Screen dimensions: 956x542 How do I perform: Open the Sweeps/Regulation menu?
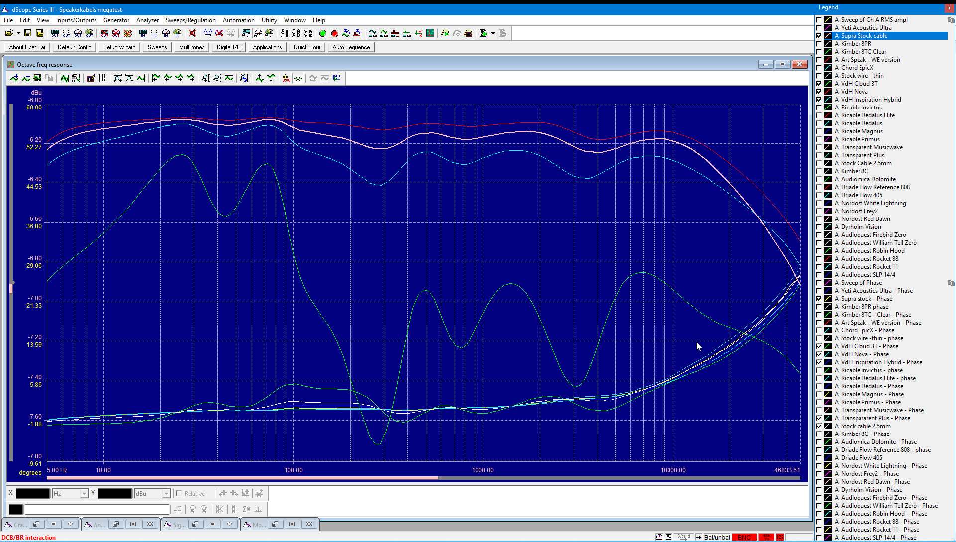point(191,20)
